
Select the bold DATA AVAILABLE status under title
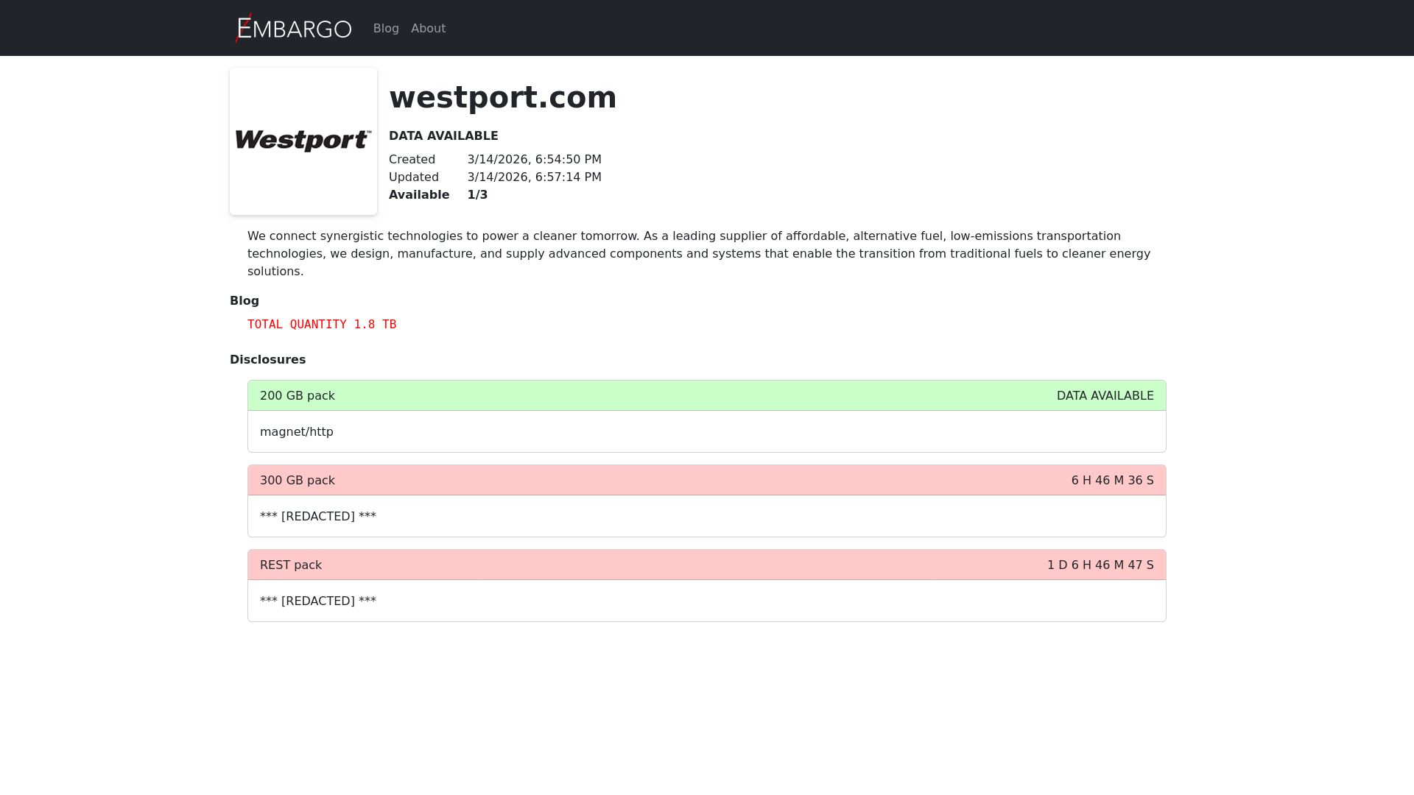coord(443,135)
